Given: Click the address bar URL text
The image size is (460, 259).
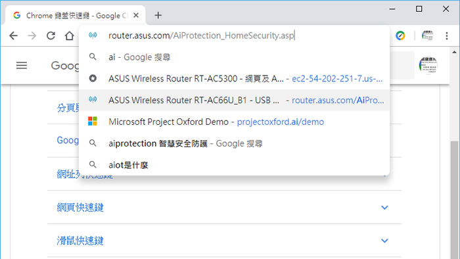Looking at the screenshot, I should point(201,35).
